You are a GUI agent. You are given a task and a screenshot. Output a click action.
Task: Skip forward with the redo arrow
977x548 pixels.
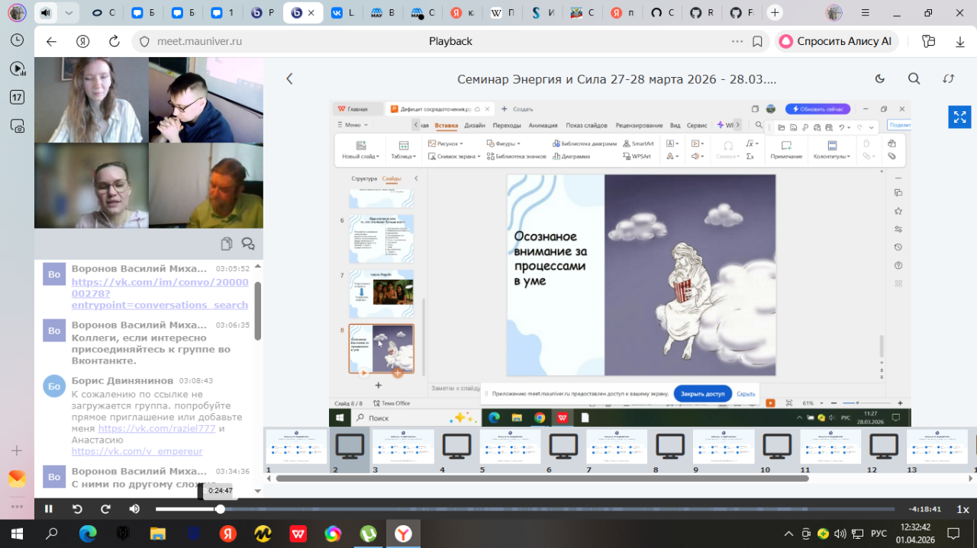(x=106, y=509)
